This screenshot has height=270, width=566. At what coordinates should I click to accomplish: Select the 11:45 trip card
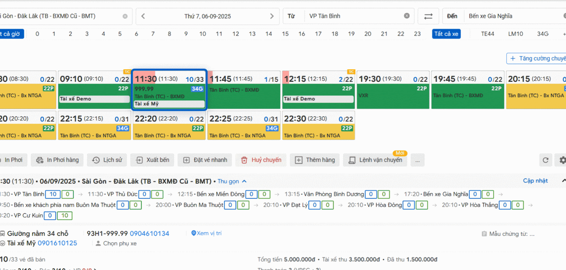[x=244, y=90]
